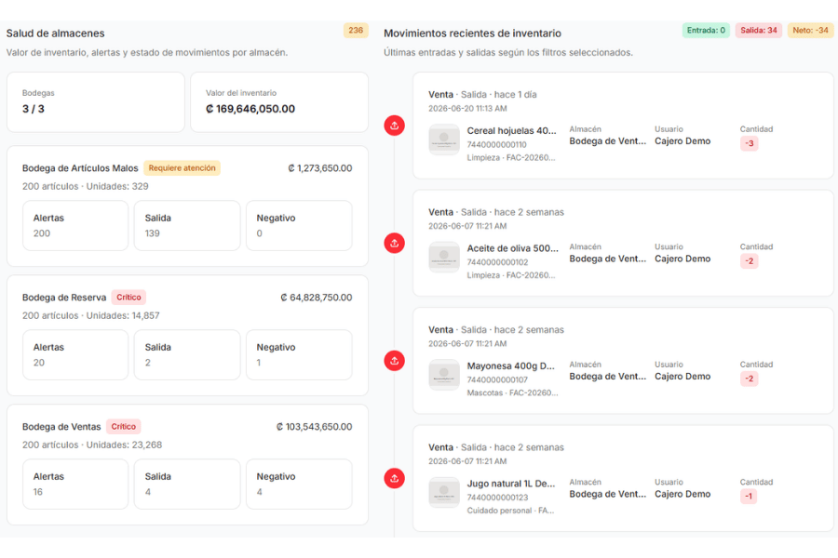Click the ₡ 169,646,050.00 total value
The width and height of the screenshot is (838, 558).
[250, 109]
